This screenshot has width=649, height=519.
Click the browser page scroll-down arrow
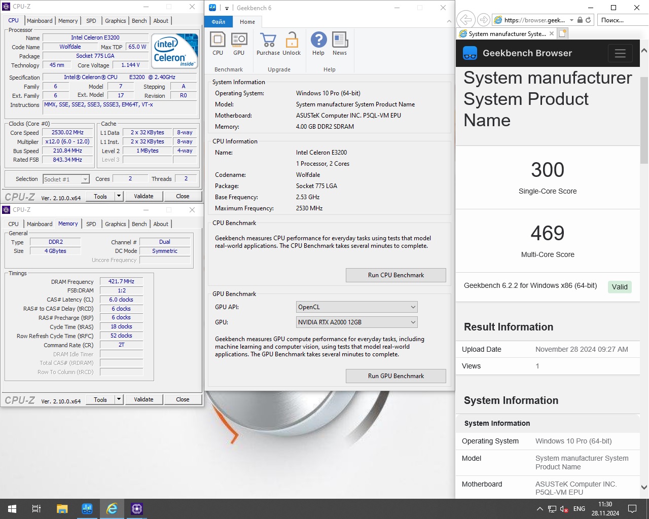(x=644, y=488)
